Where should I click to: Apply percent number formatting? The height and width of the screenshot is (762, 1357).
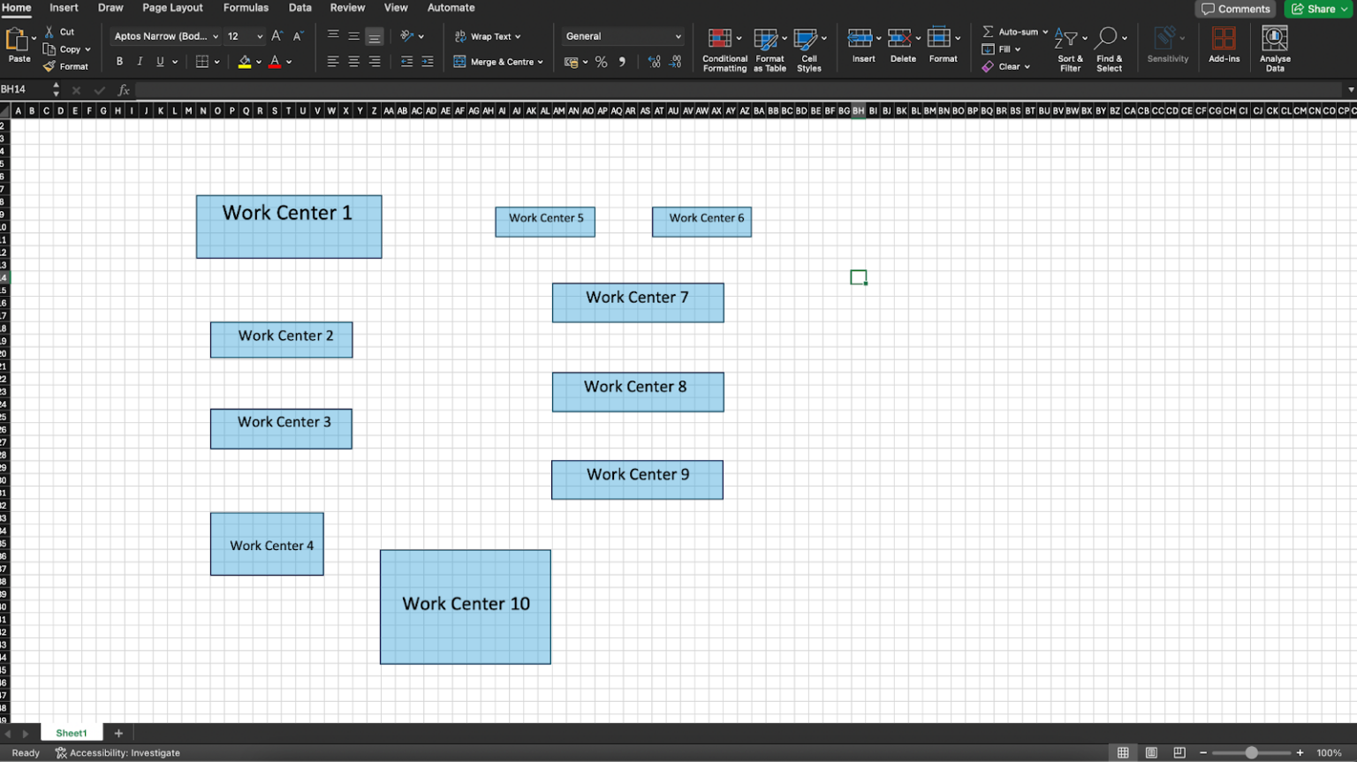[601, 62]
